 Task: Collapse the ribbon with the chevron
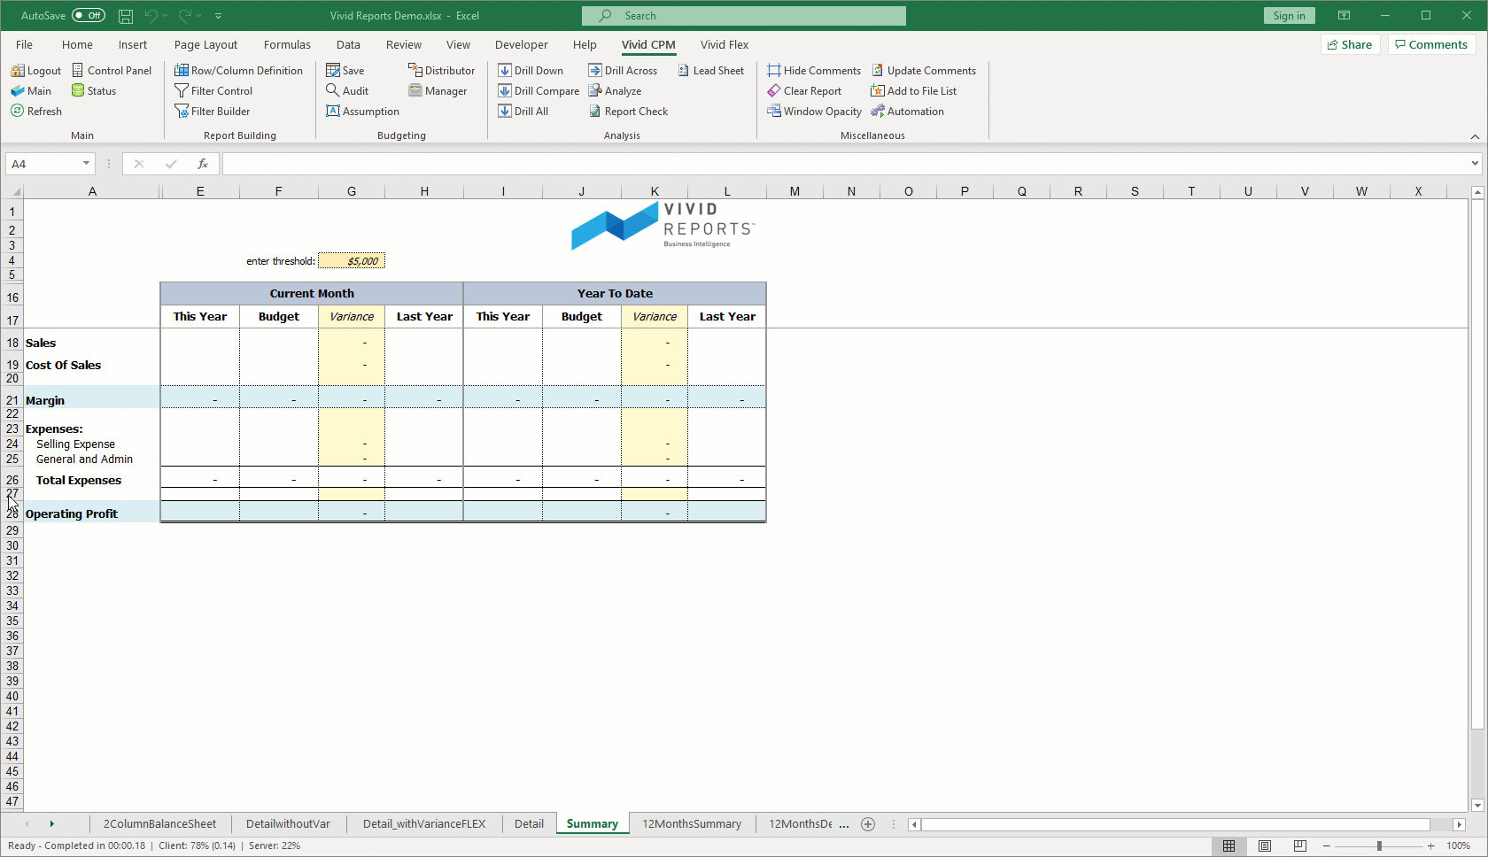[x=1475, y=136]
